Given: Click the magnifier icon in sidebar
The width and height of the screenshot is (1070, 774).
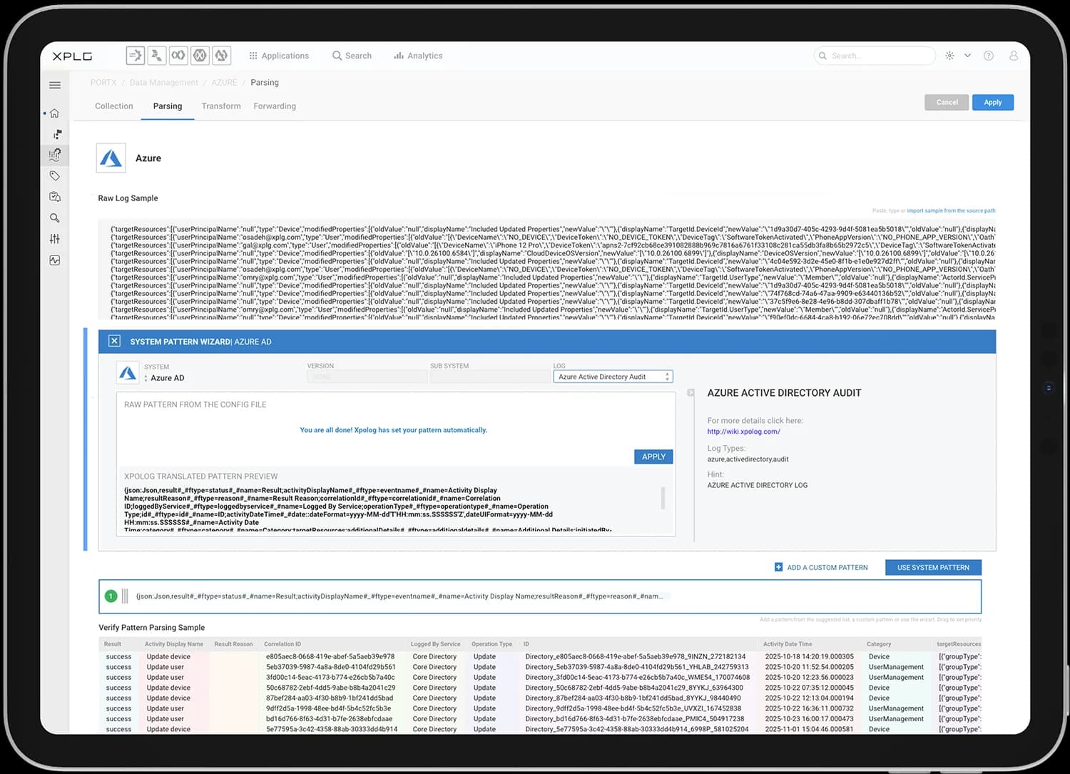Looking at the screenshot, I should click(54, 218).
